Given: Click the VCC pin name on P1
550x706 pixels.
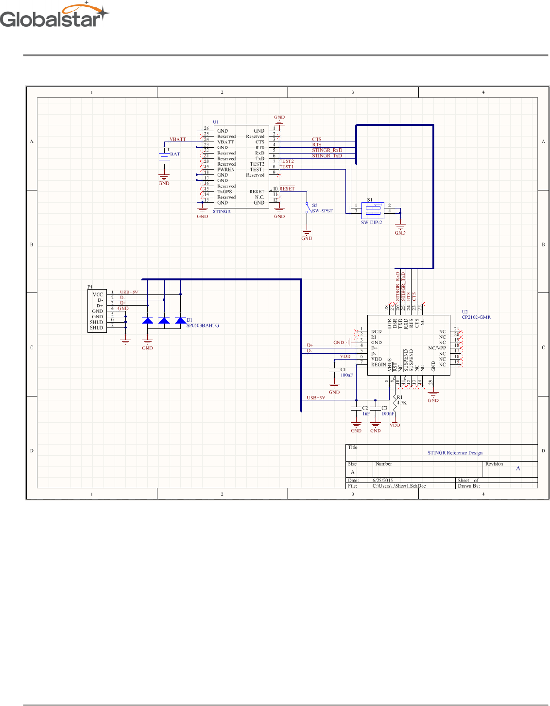Looking at the screenshot, I should pyautogui.click(x=98, y=294).
